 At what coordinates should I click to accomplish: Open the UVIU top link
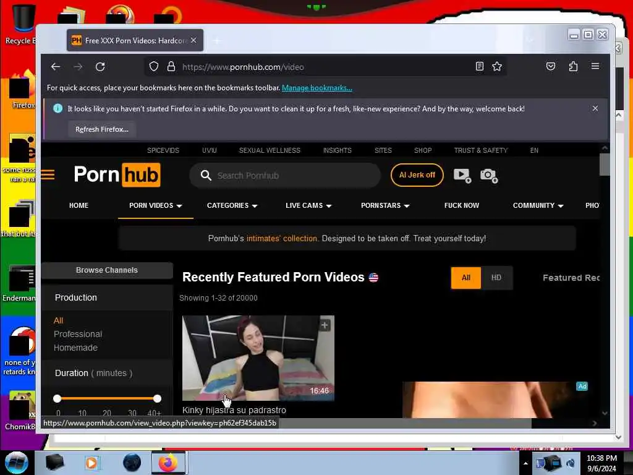(x=210, y=150)
